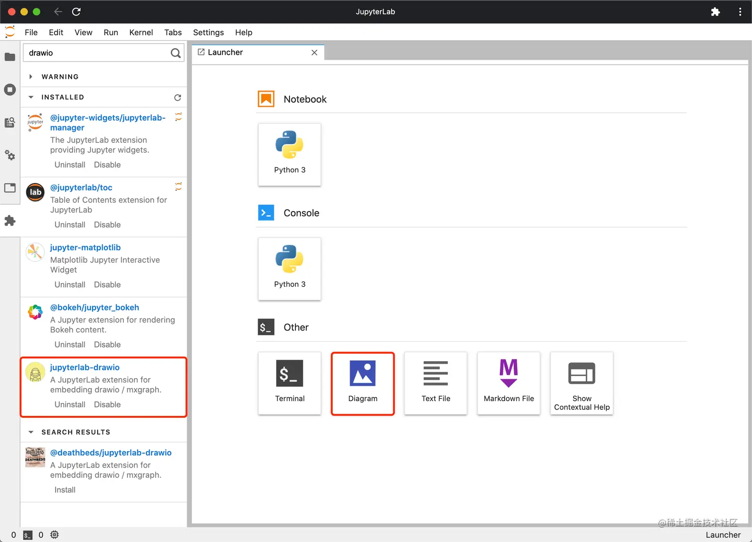The image size is (752, 542).
Task: Create a new Text File
Action: [x=436, y=383]
